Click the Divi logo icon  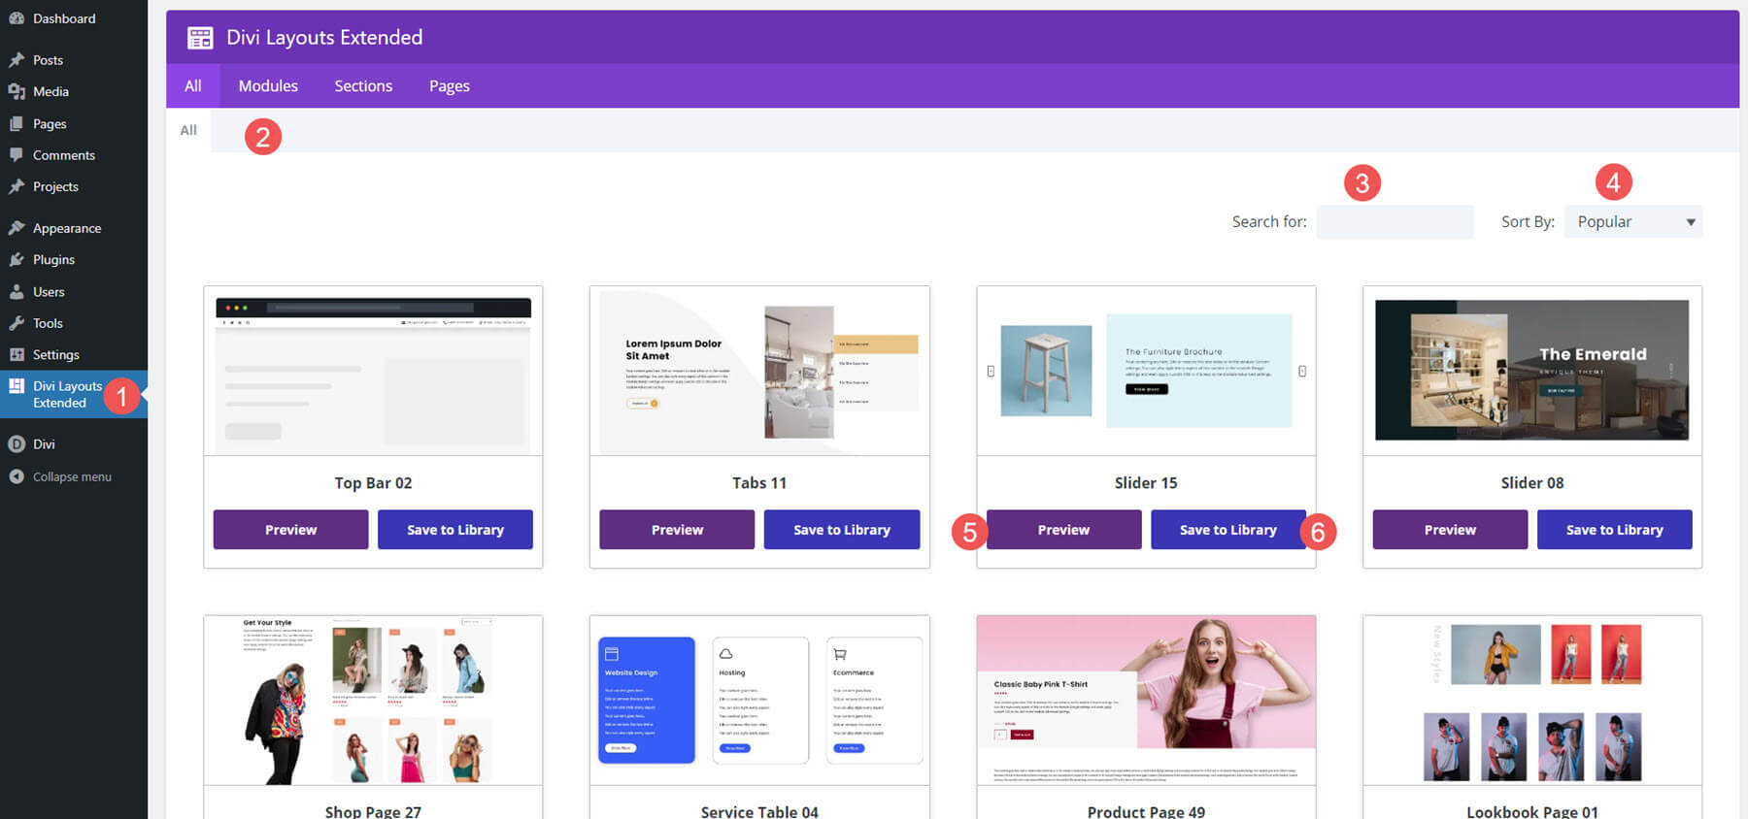pyautogui.click(x=17, y=444)
